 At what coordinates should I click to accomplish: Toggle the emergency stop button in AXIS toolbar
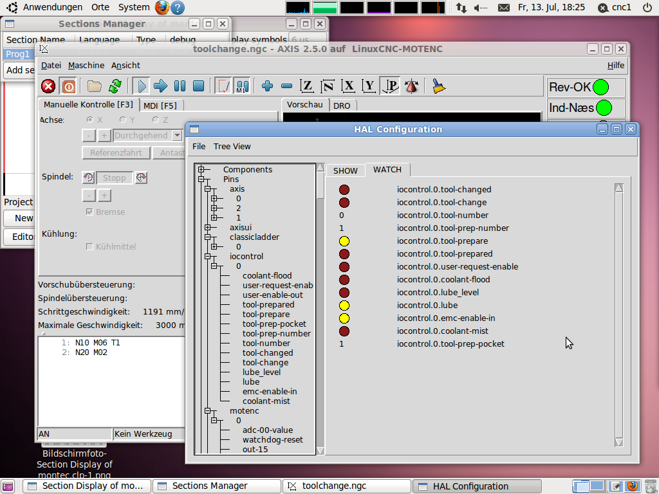pos(48,87)
